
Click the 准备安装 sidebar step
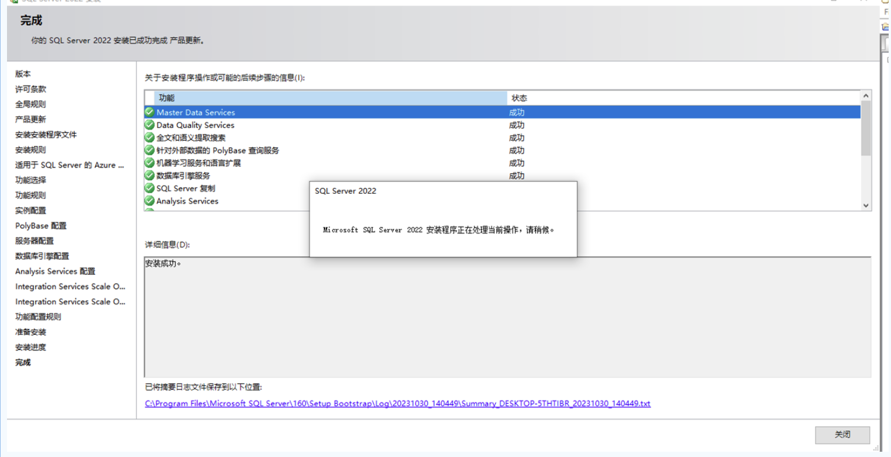pyautogui.click(x=30, y=332)
